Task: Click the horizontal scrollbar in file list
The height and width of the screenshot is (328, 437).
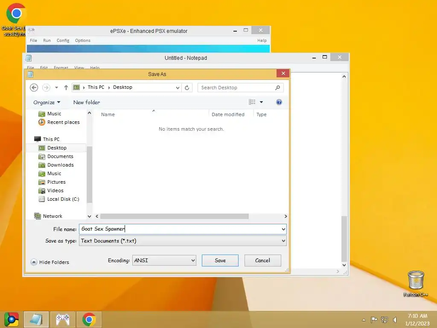Action: 175,216
